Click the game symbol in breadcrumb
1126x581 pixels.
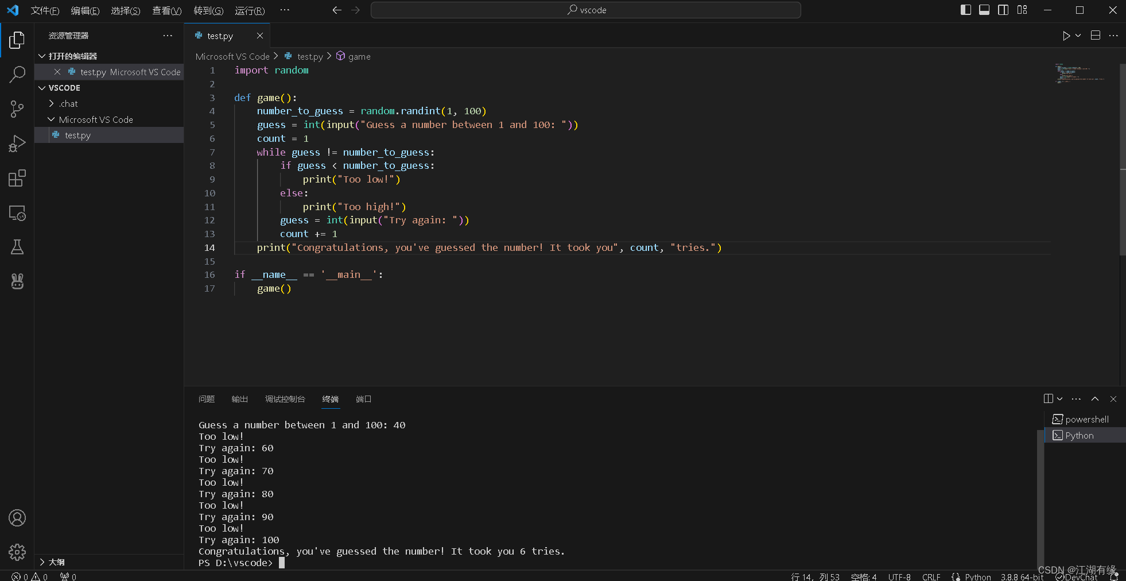click(354, 56)
